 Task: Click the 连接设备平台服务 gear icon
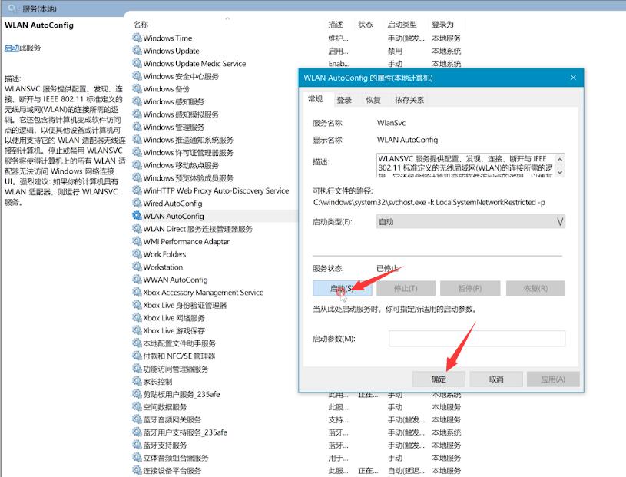click(137, 470)
